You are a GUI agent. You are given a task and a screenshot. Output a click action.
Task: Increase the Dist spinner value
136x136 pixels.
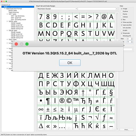click(x=132, y=38)
